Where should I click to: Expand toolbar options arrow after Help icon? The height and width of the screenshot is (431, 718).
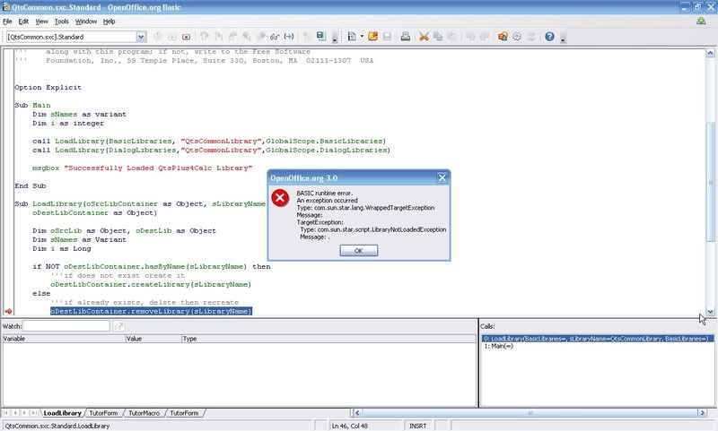[562, 38]
